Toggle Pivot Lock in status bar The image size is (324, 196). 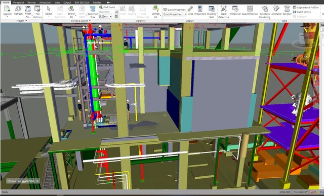coord(301,192)
